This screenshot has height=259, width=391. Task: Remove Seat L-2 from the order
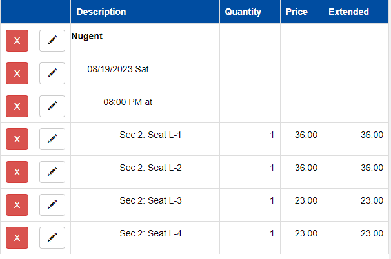click(x=17, y=172)
